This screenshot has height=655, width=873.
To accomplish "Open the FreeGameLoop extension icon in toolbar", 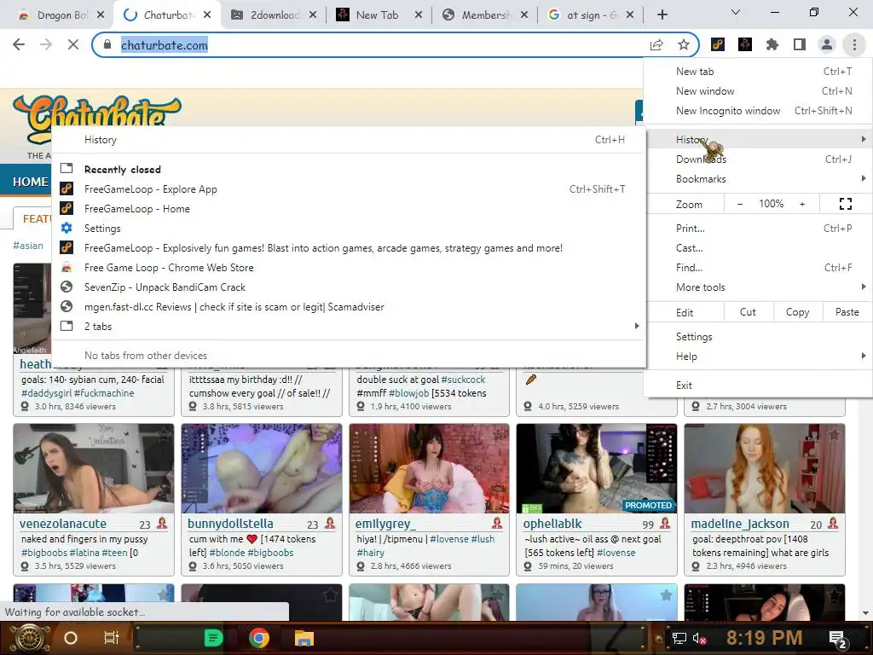I will click(x=718, y=44).
